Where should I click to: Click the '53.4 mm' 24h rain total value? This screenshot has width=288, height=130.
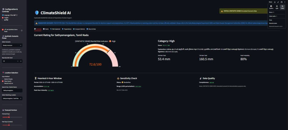(x=164, y=59)
